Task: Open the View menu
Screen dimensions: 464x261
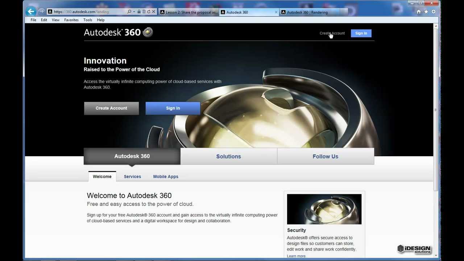Action: (55, 20)
